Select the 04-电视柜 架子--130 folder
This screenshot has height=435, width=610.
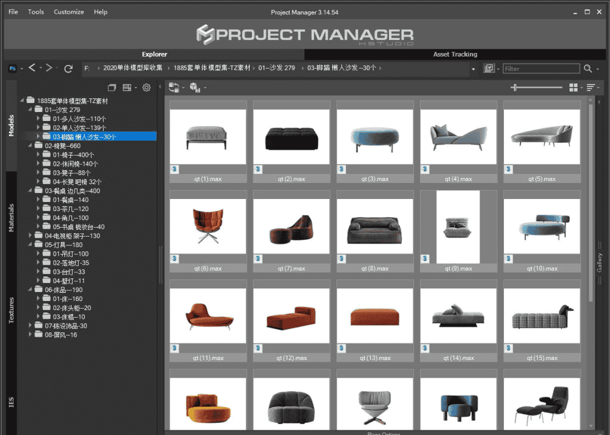pyautogui.click(x=72, y=236)
